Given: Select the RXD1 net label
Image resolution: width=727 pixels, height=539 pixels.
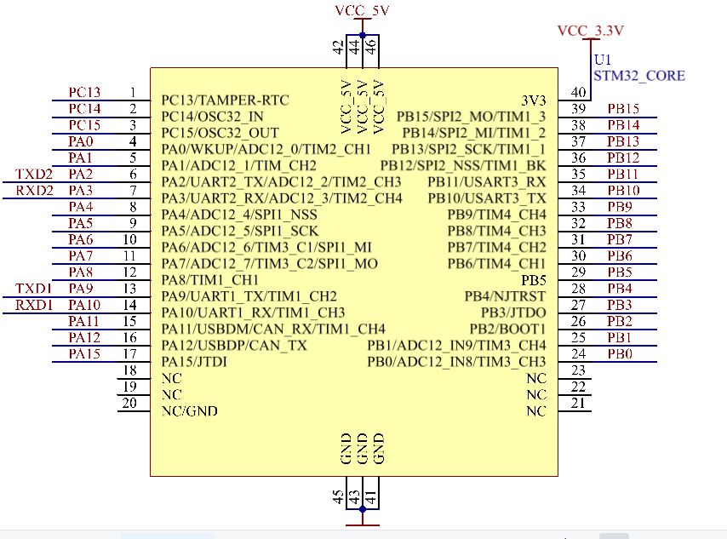Looking at the screenshot, I should (34, 305).
